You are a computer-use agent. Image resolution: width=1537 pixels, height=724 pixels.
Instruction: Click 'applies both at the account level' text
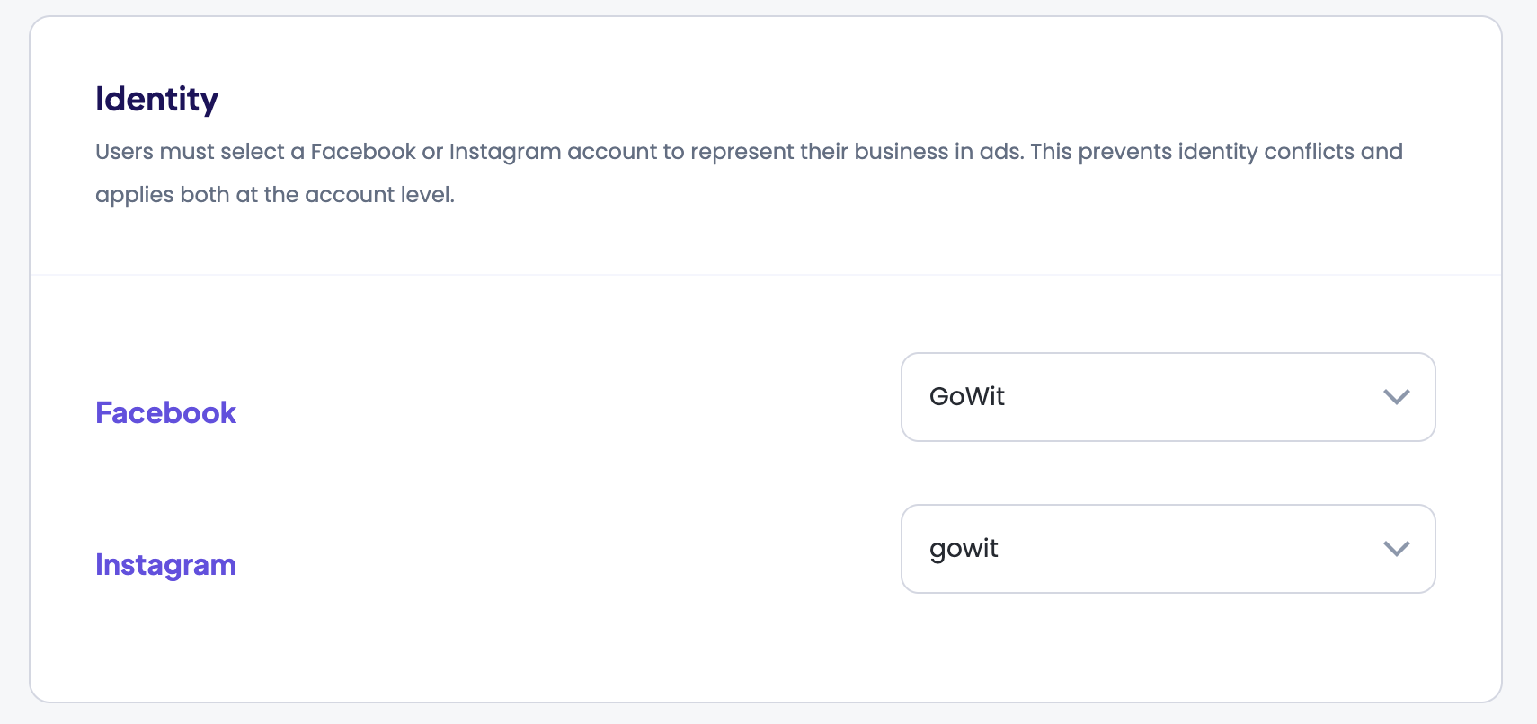point(275,195)
